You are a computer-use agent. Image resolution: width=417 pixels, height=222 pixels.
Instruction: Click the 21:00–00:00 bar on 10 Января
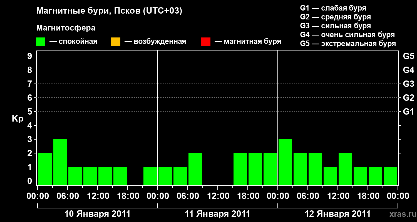tap(150, 176)
